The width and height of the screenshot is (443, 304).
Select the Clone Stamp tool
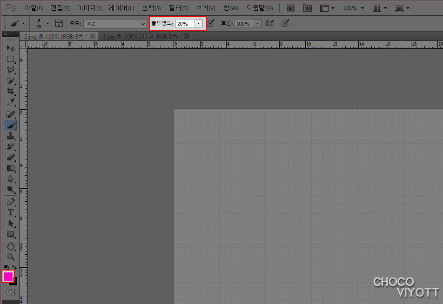click(x=11, y=136)
